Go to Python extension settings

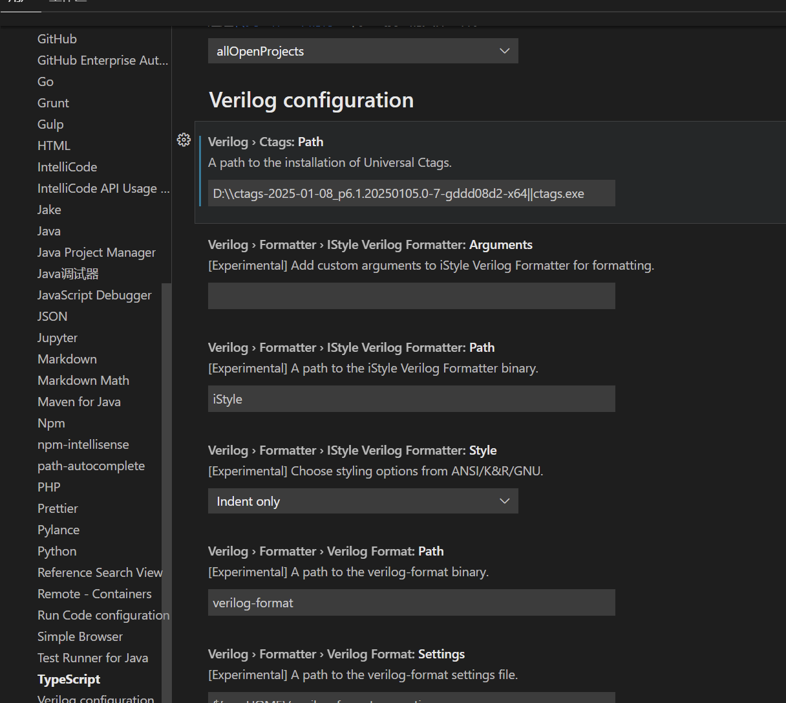(x=57, y=551)
